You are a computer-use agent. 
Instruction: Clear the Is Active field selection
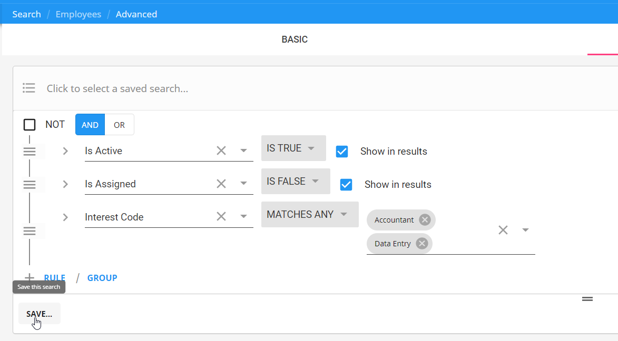point(221,151)
